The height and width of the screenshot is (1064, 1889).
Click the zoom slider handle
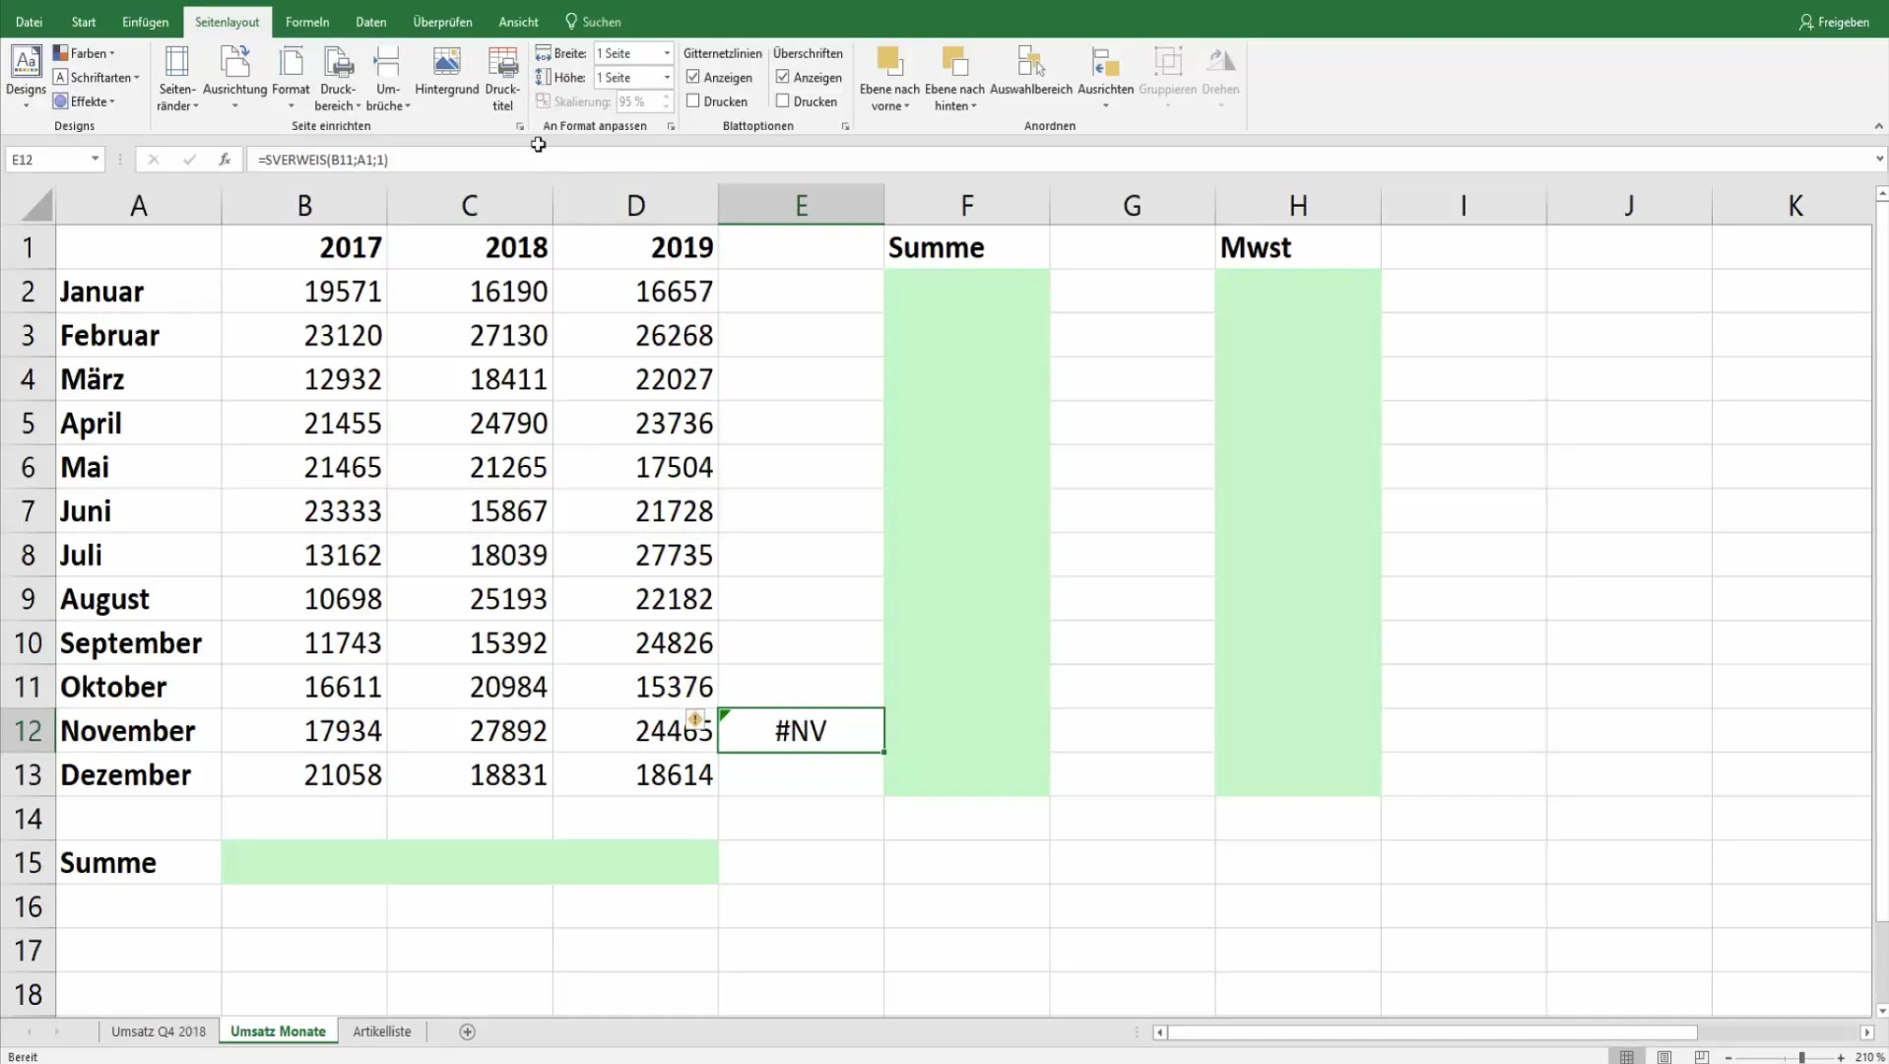(1801, 1057)
